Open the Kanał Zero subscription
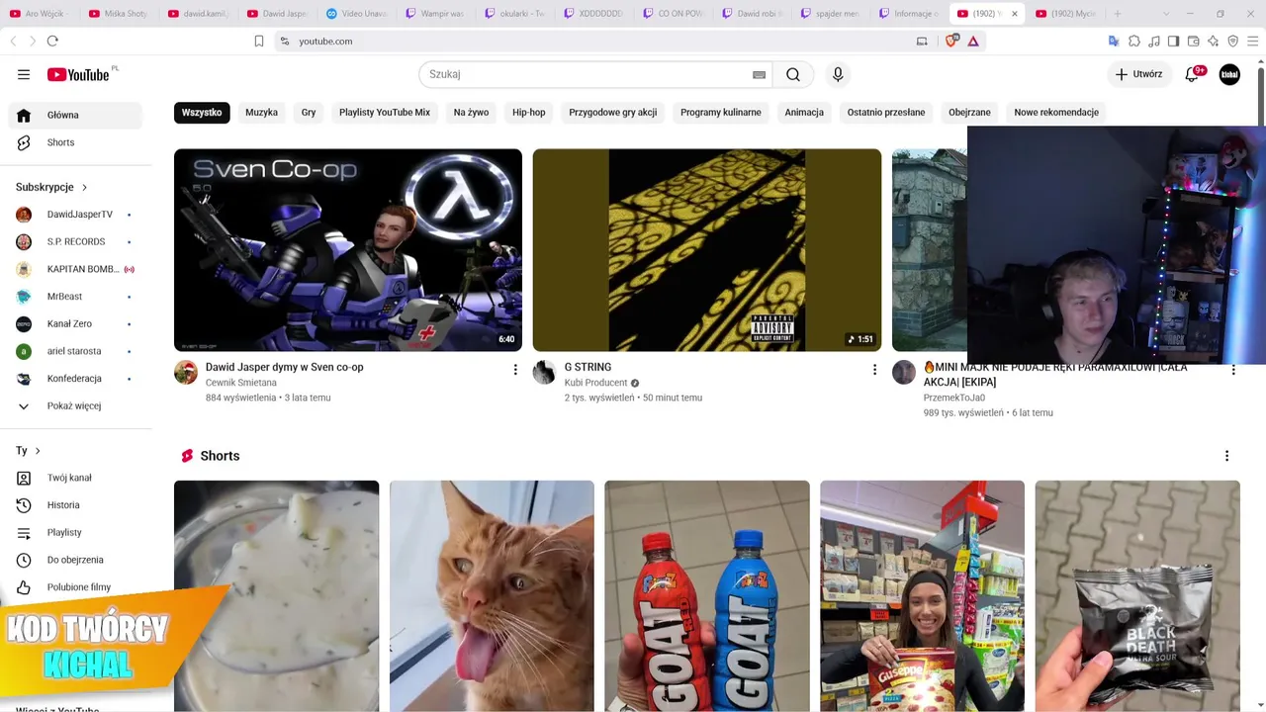 click(75, 323)
